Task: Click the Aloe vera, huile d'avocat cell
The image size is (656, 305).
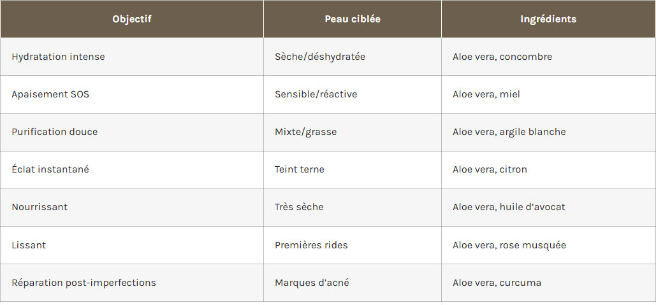Action: click(509, 207)
